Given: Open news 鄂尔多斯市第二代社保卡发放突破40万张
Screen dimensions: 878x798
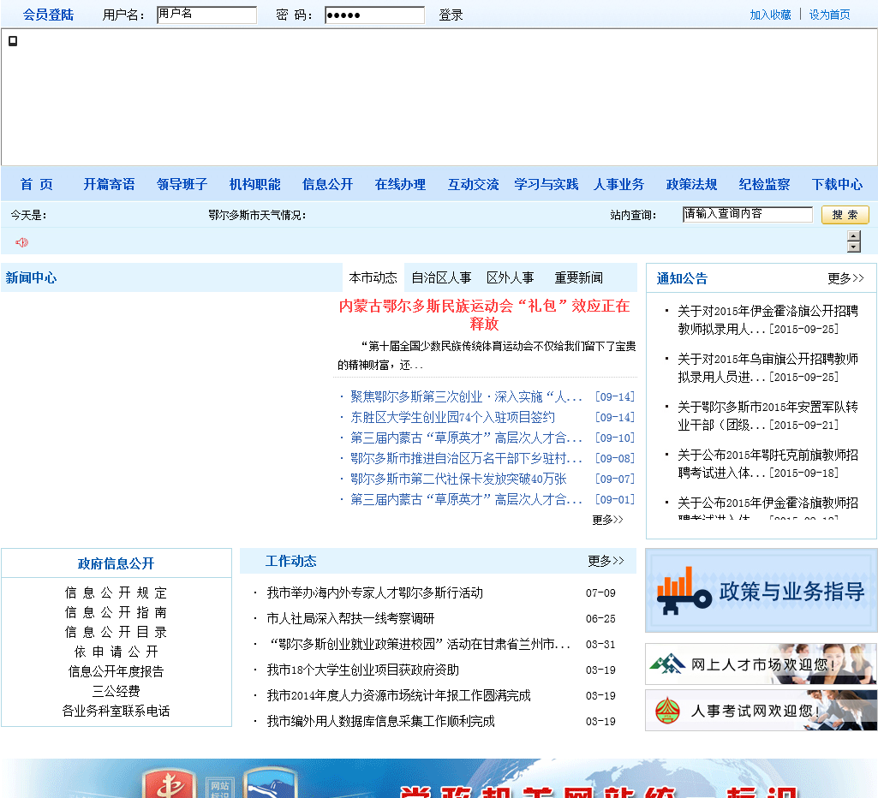Looking at the screenshot, I should [x=458, y=479].
